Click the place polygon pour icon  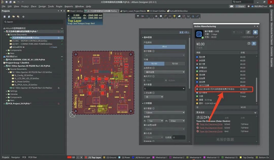(179, 16)
